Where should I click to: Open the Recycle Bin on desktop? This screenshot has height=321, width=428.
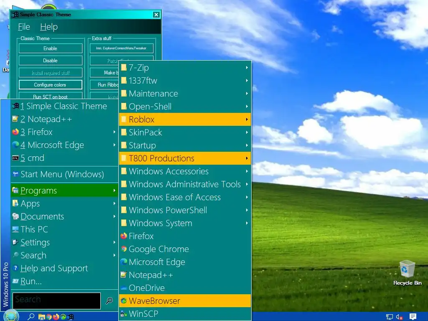407,273
